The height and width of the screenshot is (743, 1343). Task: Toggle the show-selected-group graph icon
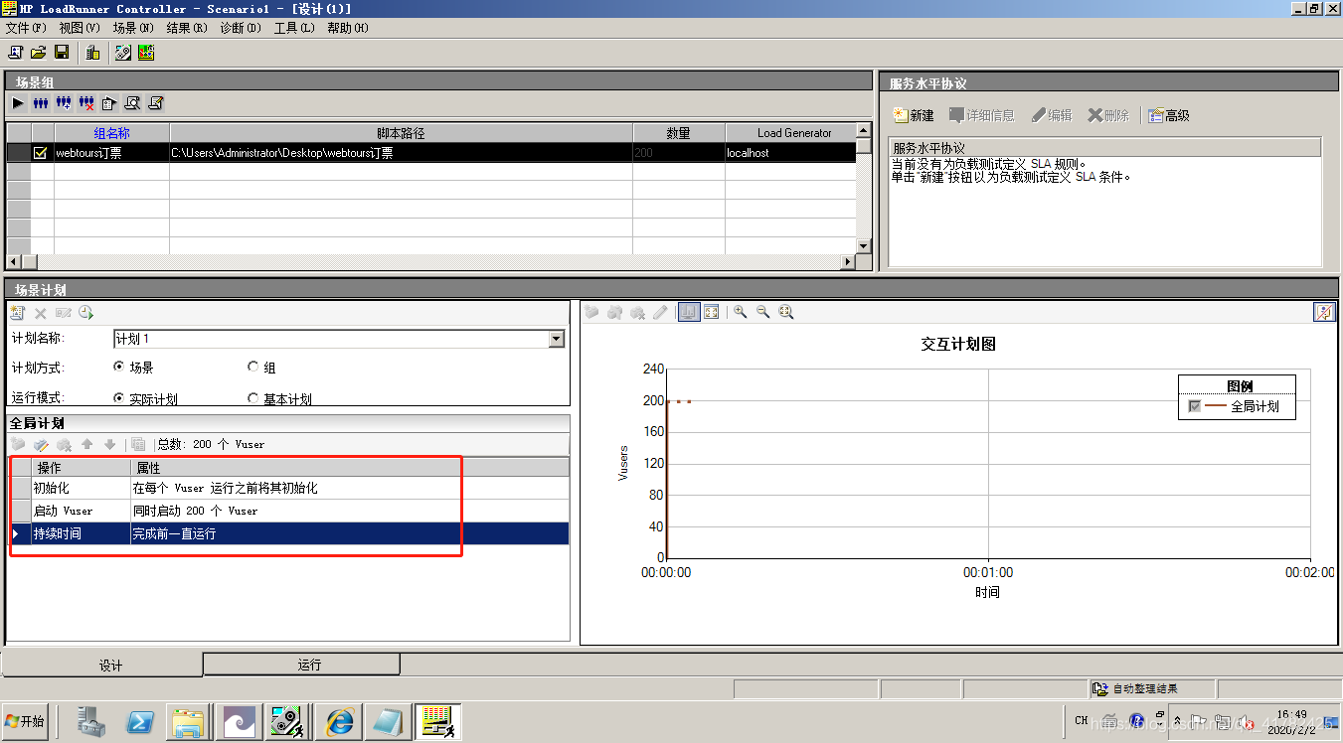(x=689, y=312)
